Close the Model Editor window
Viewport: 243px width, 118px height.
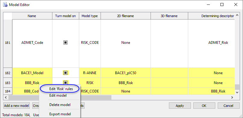(x=236, y=5)
